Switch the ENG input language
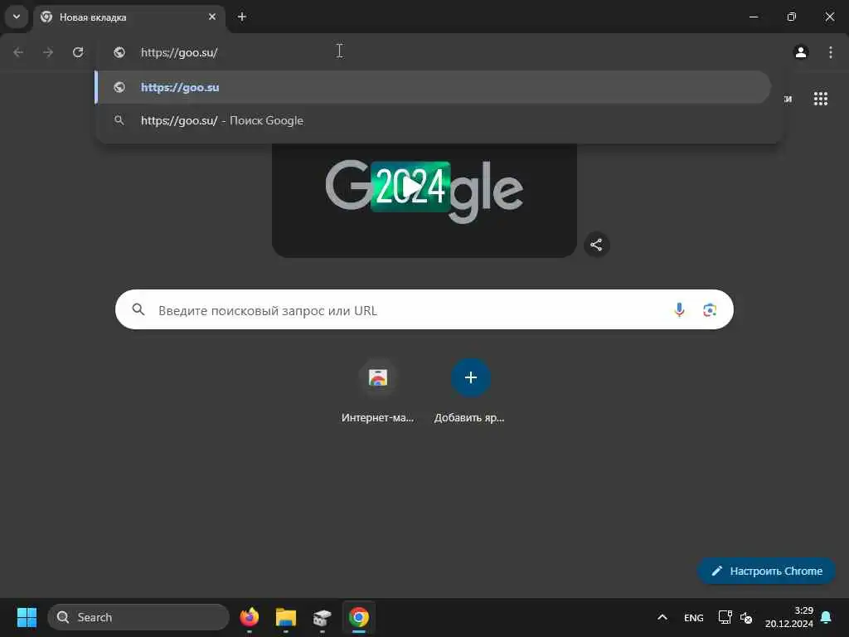This screenshot has width=849, height=637. click(x=694, y=617)
